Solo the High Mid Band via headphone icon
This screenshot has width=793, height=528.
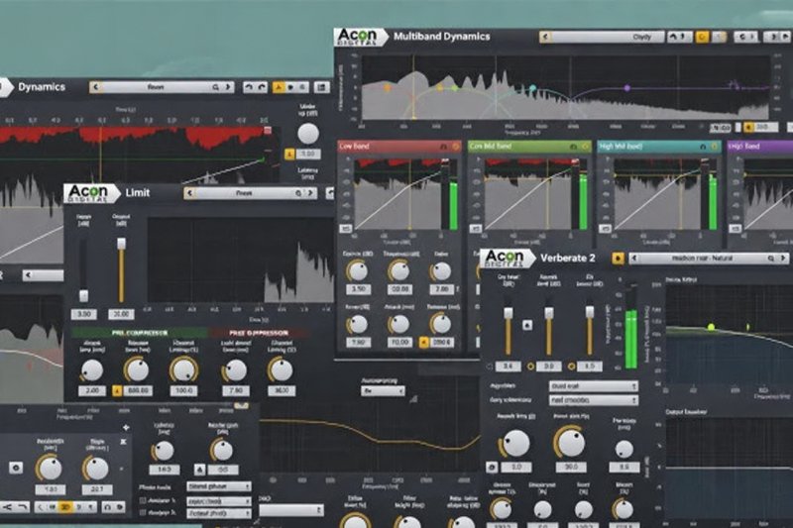(x=703, y=147)
